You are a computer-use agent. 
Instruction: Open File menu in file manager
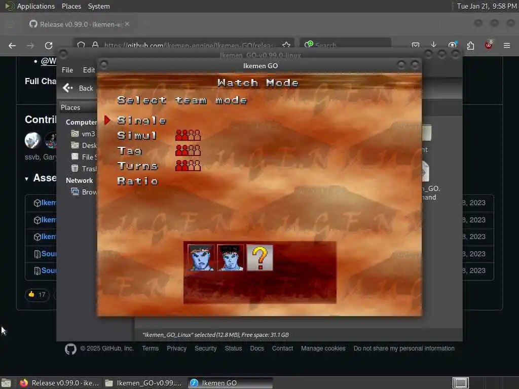(67, 70)
